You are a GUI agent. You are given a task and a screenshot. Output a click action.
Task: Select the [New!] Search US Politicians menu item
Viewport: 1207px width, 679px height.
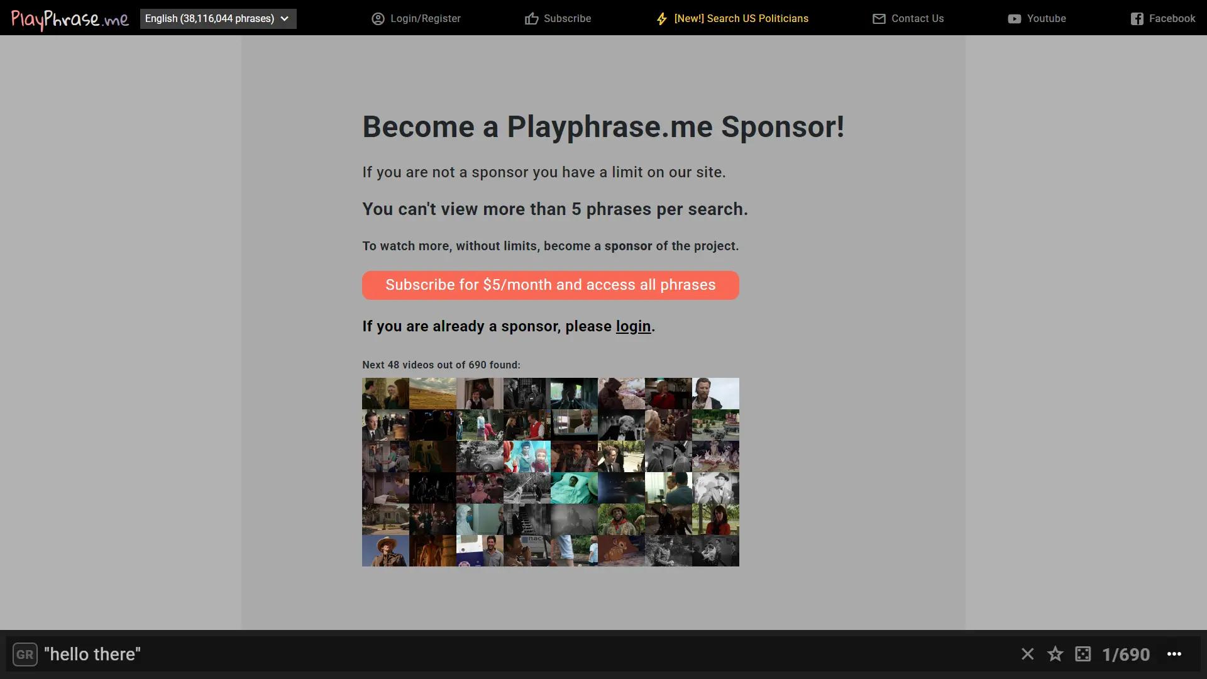[741, 18]
